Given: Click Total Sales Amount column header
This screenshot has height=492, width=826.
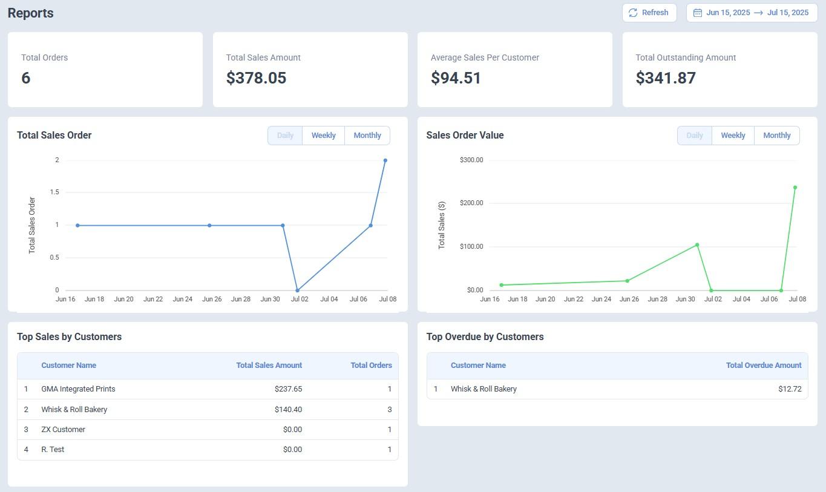Looking at the screenshot, I should [269, 366].
